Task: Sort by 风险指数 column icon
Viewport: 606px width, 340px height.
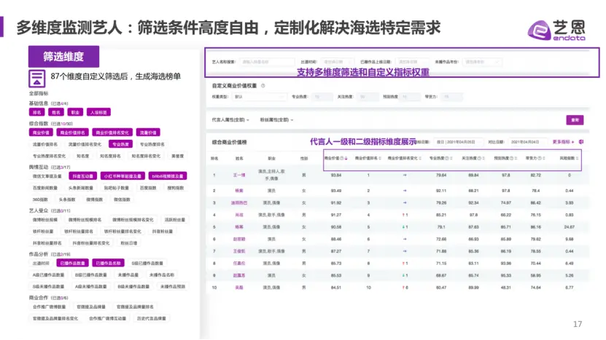Action: [577, 158]
